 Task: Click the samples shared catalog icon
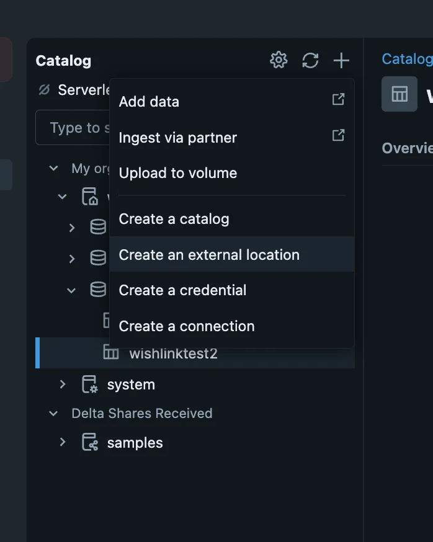(90, 443)
